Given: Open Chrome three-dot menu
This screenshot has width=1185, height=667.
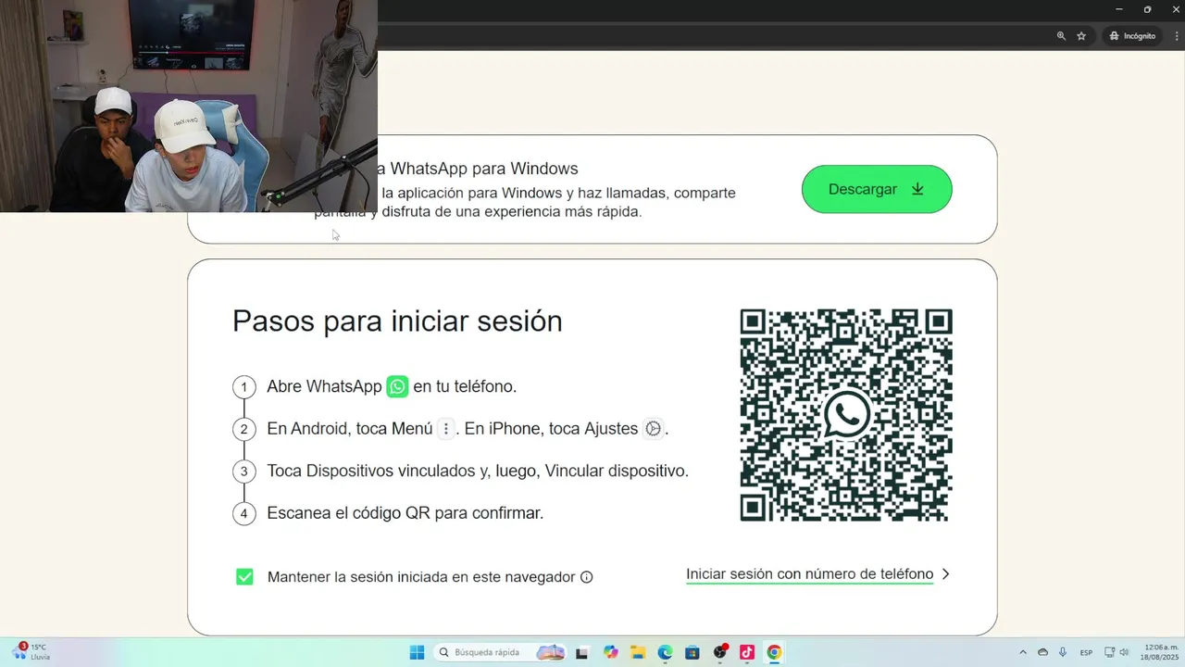Looking at the screenshot, I should coord(1176,36).
